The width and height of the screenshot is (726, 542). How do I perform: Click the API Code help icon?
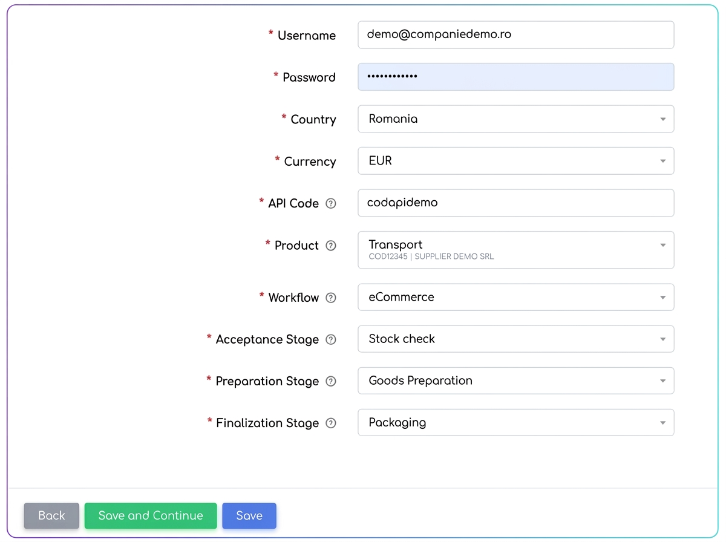[x=331, y=204]
